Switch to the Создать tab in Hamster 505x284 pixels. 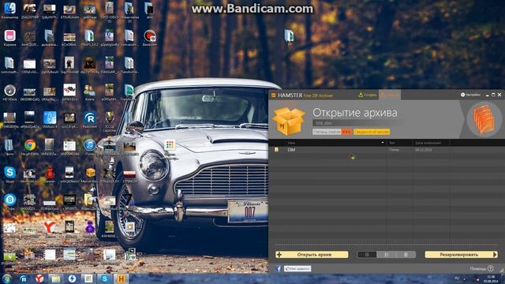(x=367, y=95)
